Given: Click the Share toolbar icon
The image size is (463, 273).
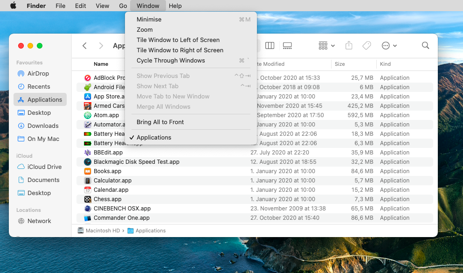Looking at the screenshot, I should coord(349,46).
